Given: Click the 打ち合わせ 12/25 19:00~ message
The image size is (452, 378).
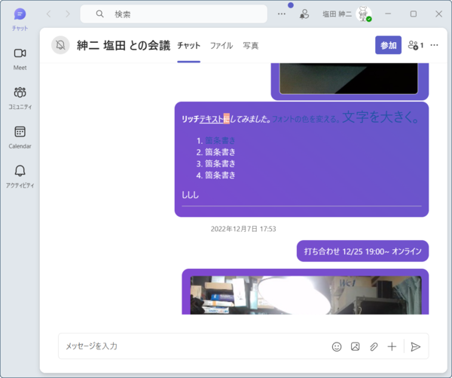Looking at the screenshot, I should coord(362,251).
